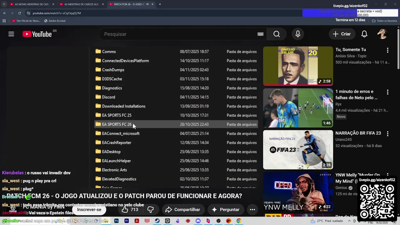The width and height of the screenshot is (400, 225).
Task: Open Neto errors video thumbnail 1:46
Action: tap(298, 108)
